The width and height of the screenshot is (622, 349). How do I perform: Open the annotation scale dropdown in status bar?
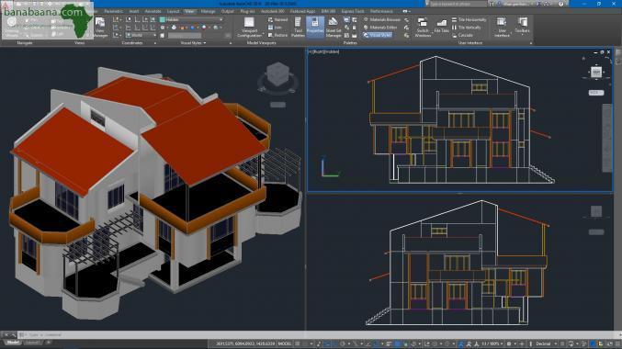point(492,343)
